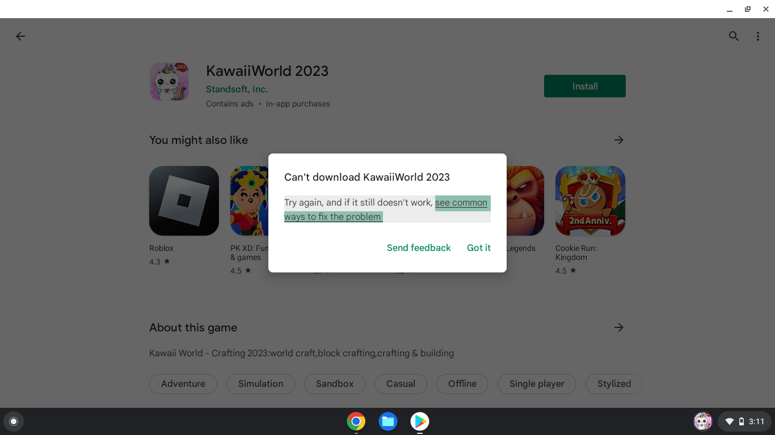Screen dimensions: 775x435
Task: Select the Casual tag chip
Action: tap(401, 383)
